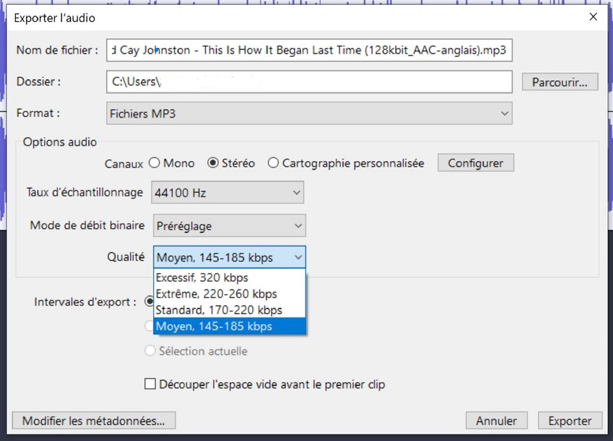Open Modifier les métadonnées...
613x441 pixels.
pos(94,421)
